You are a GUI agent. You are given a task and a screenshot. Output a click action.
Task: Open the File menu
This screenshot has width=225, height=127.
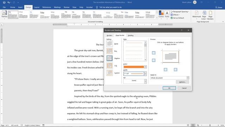4,7
